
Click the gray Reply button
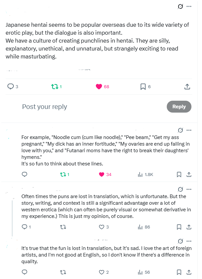(179, 107)
